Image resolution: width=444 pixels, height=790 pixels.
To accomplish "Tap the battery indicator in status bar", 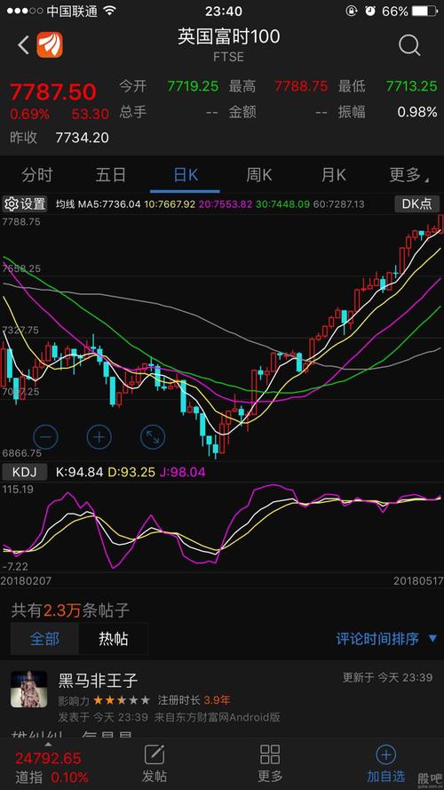I will click(x=424, y=11).
